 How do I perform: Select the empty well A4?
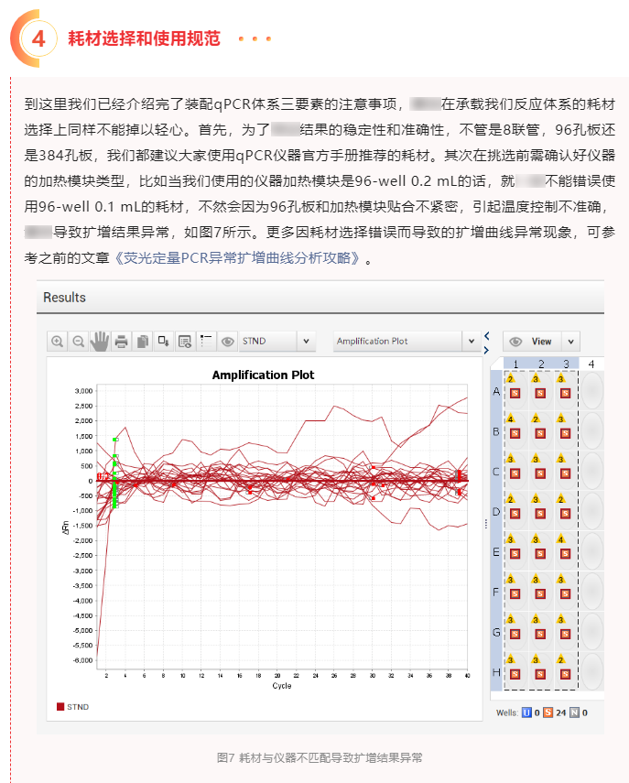[x=592, y=391]
